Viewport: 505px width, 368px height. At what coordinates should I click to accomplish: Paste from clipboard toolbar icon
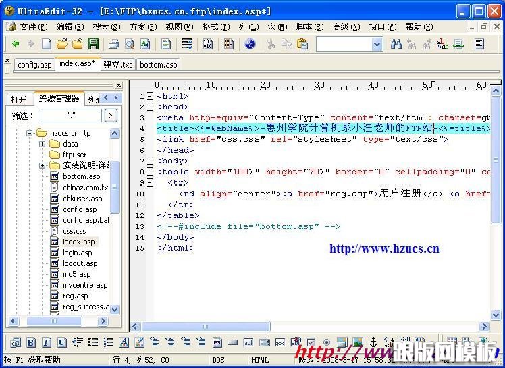click(x=302, y=44)
